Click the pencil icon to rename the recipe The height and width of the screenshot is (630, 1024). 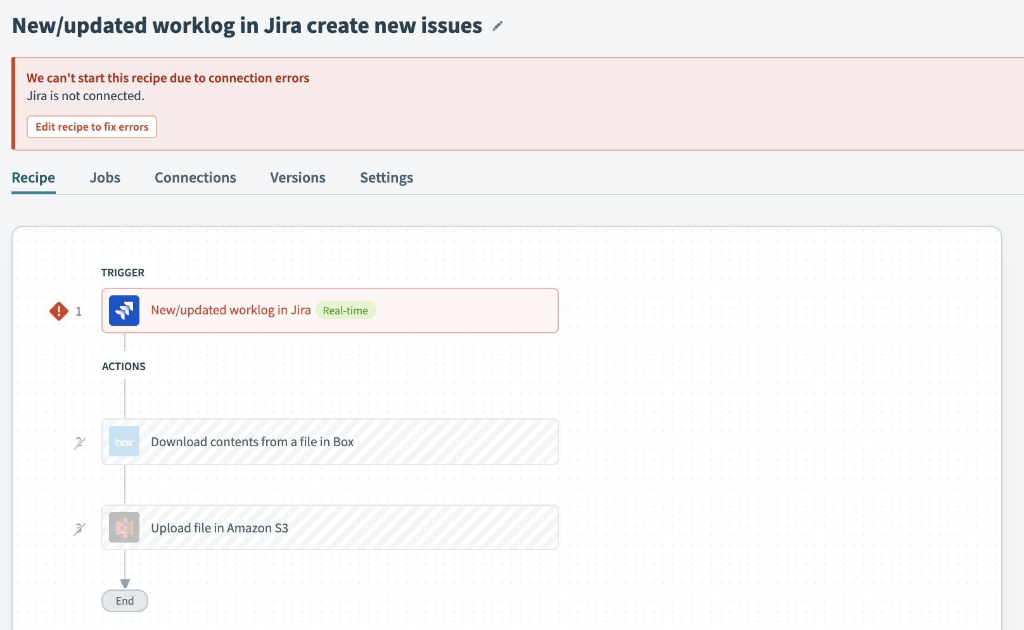[x=497, y=27]
